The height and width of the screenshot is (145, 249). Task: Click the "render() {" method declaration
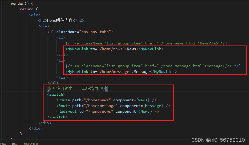coord(22,3)
